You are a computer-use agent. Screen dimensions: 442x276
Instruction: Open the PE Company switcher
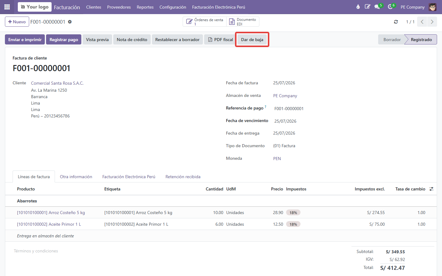pos(413,7)
